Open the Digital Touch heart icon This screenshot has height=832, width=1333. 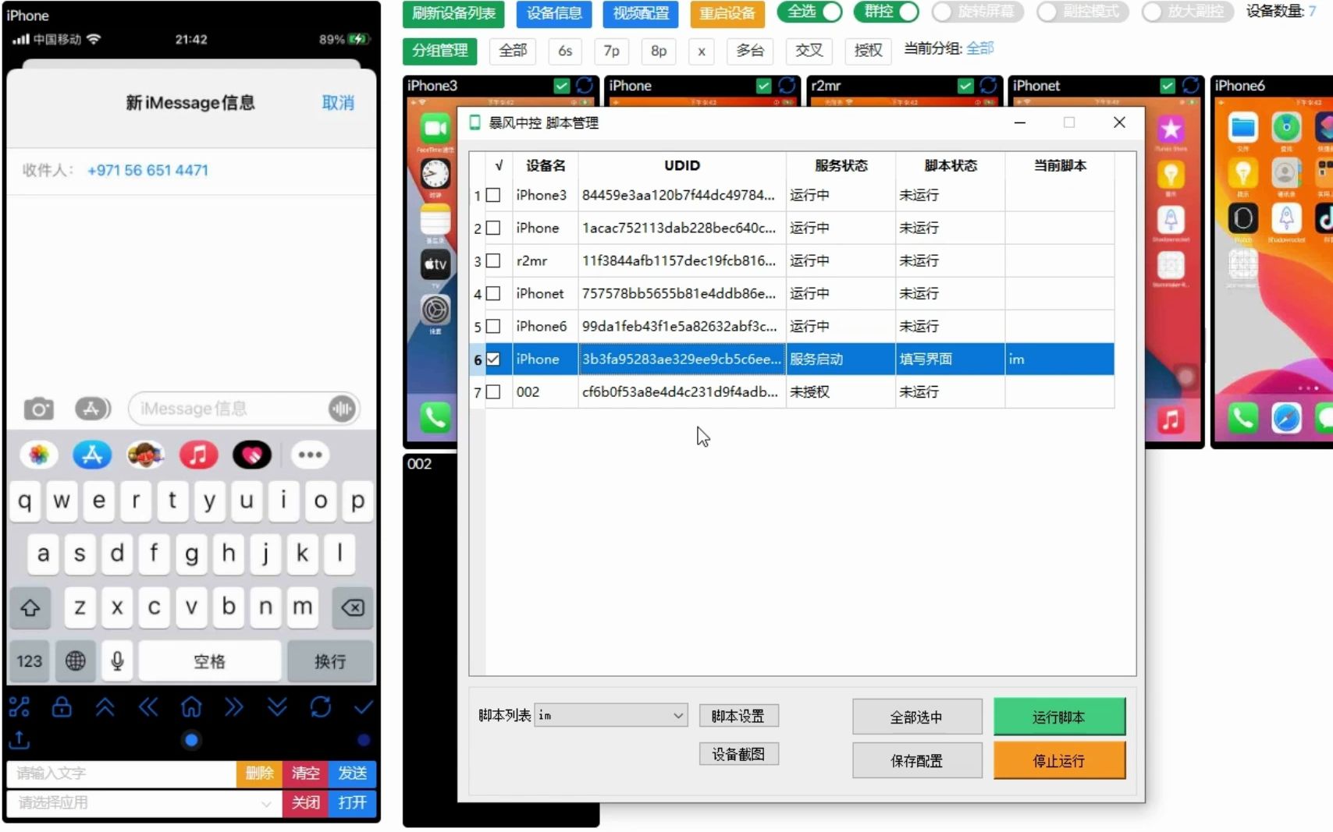[252, 455]
